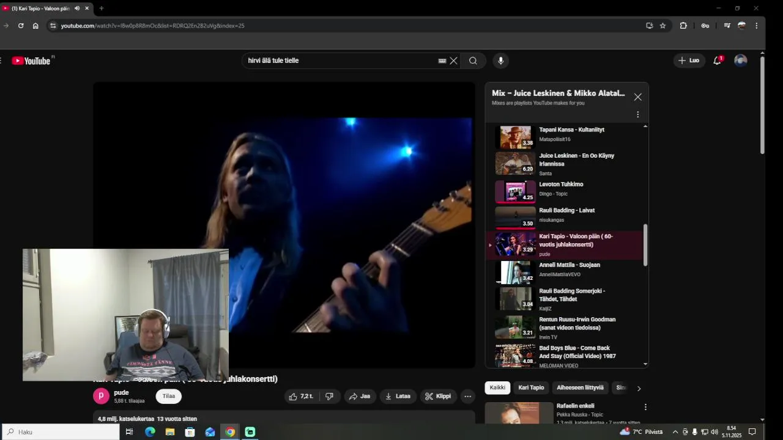Viewport: 783px width, 440px height.
Task: Run search with the magnifier button
Action: [473, 61]
